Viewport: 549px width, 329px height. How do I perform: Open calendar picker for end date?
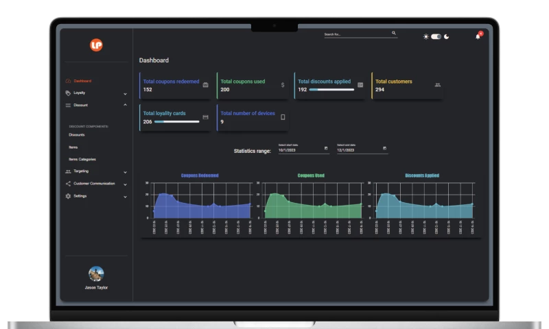[384, 149]
